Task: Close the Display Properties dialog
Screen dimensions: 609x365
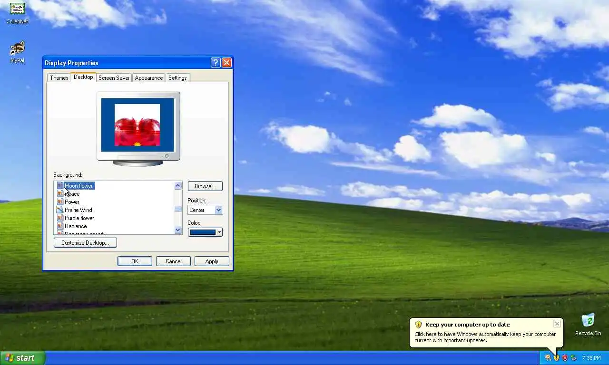Action: [x=226, y=62]
